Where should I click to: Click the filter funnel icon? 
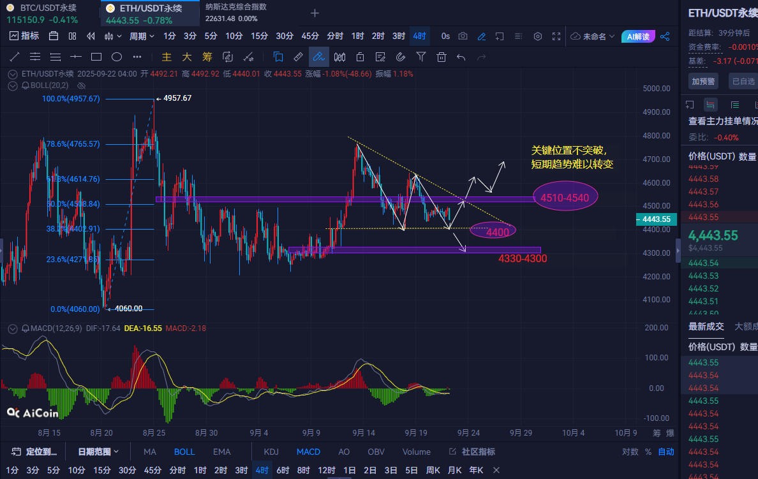[421, 57]
